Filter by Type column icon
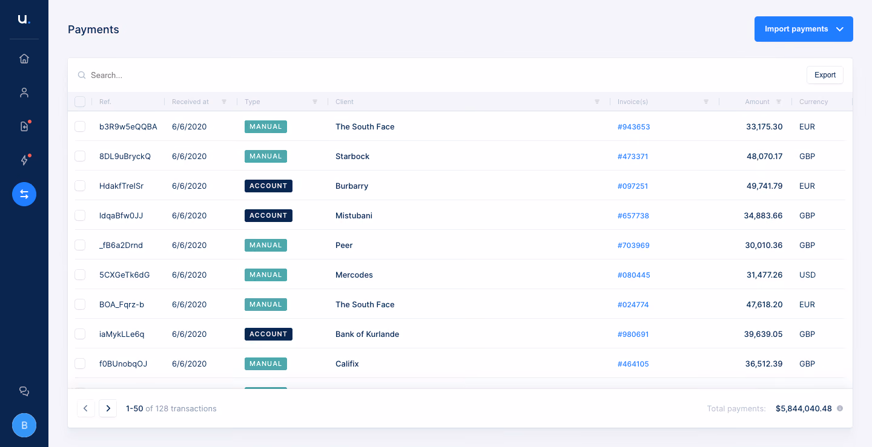Image resolution: width=872 pixels, height=447 pixels. pyautogui.click(x=315, y=102)
